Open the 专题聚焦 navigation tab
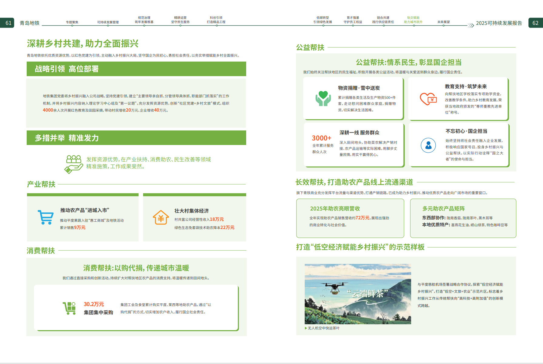 coord(72,22)
